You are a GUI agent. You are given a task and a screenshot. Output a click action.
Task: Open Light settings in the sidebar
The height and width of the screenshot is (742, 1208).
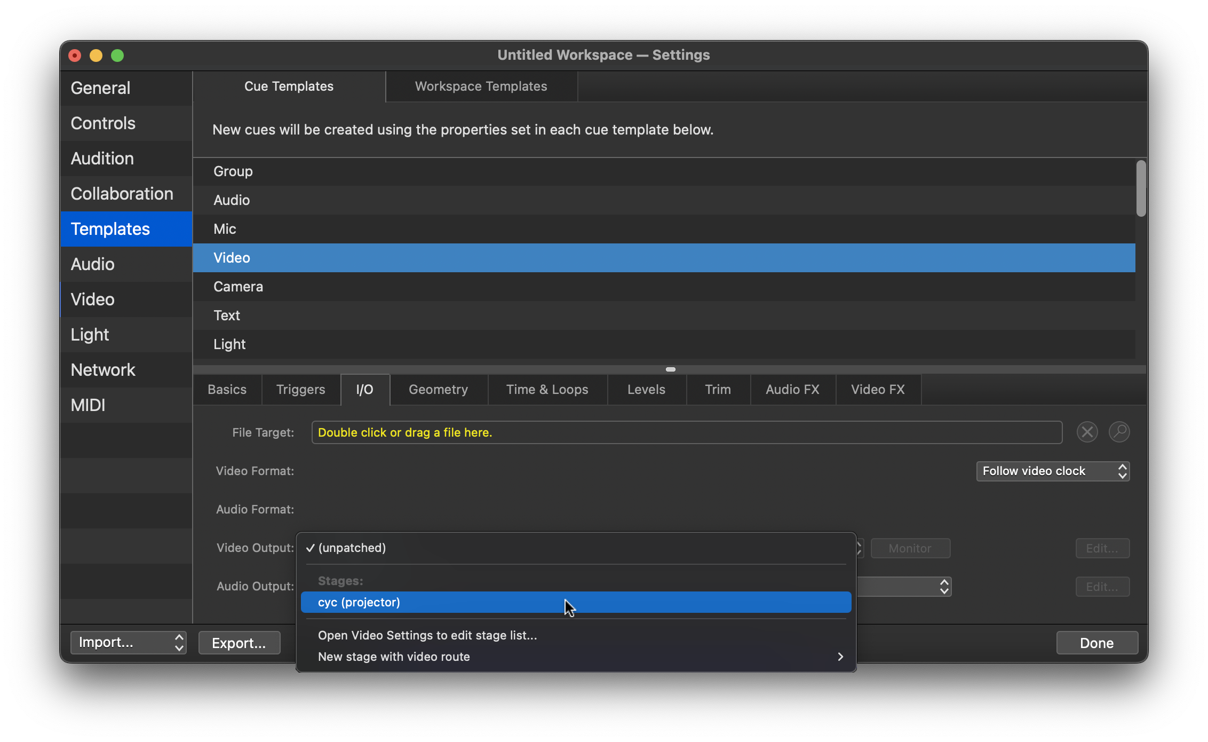click(x=126, y=335)
